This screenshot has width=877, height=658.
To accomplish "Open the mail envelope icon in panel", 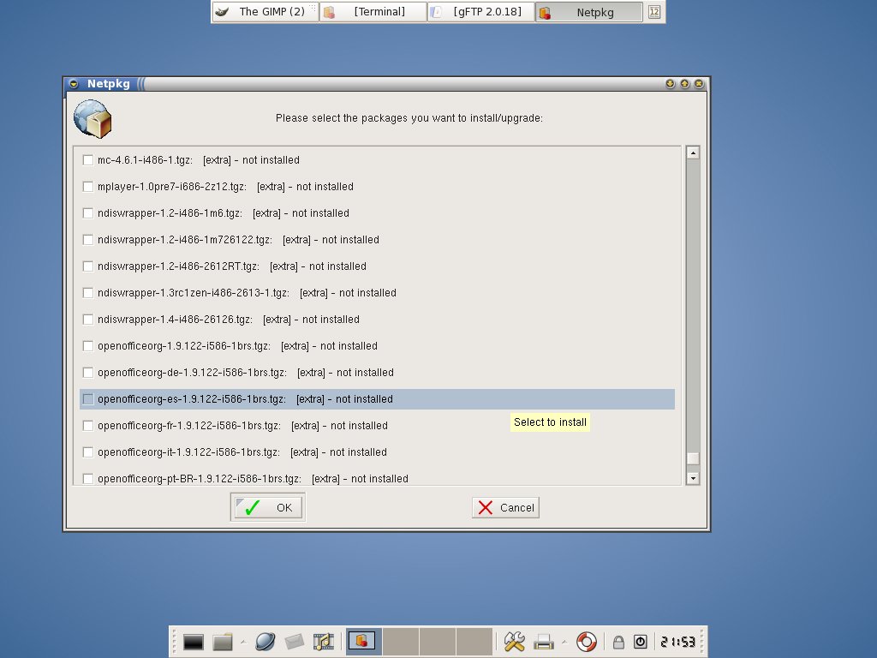I will [x=295, y=642].
